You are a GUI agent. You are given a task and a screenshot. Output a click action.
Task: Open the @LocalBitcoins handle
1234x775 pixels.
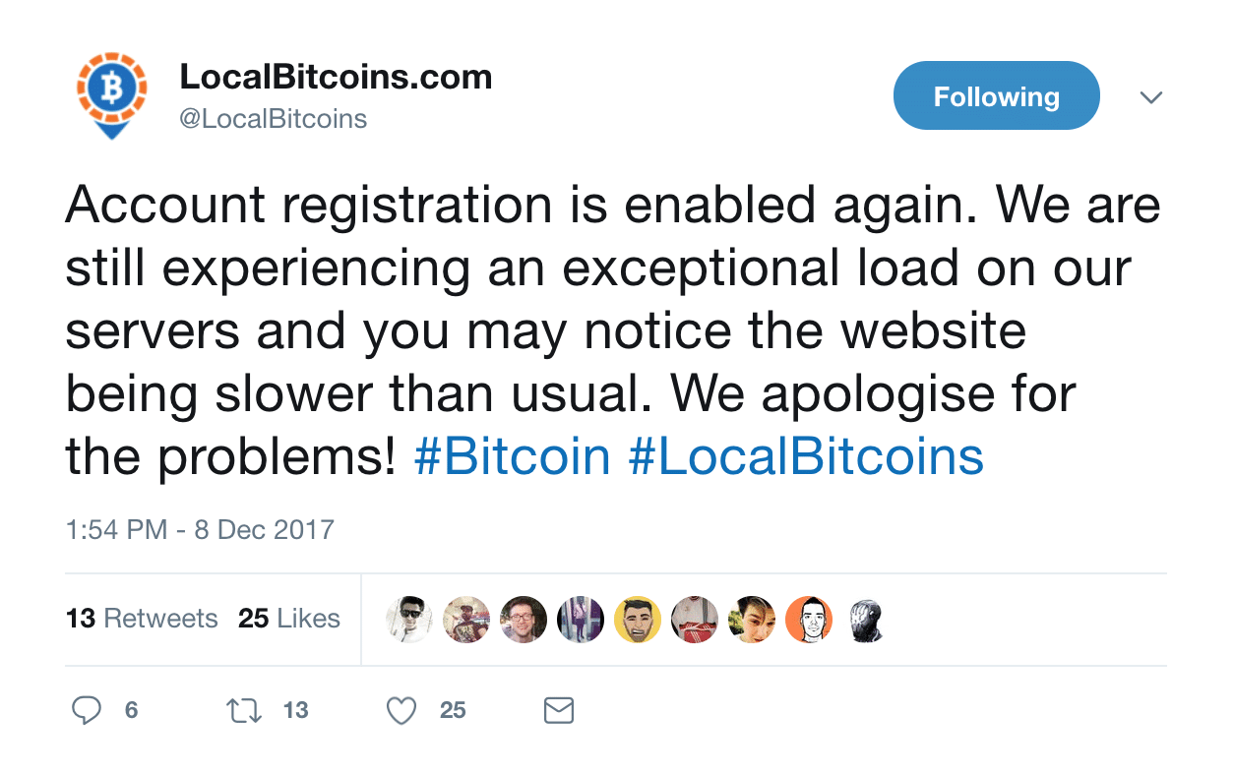point(273,119)
